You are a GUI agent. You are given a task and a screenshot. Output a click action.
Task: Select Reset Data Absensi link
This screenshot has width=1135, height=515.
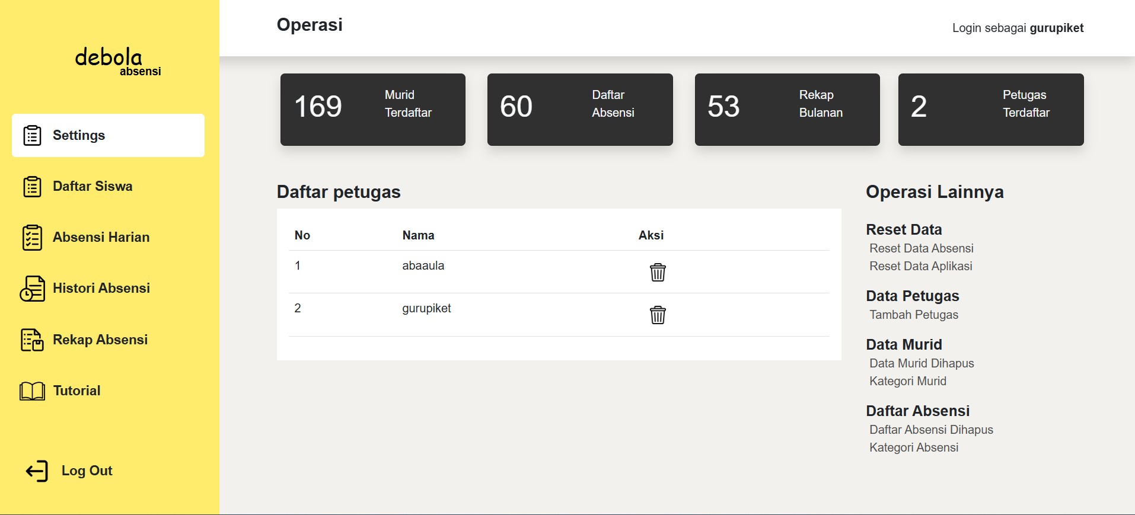pyautogui.click(x=921, y=248)
